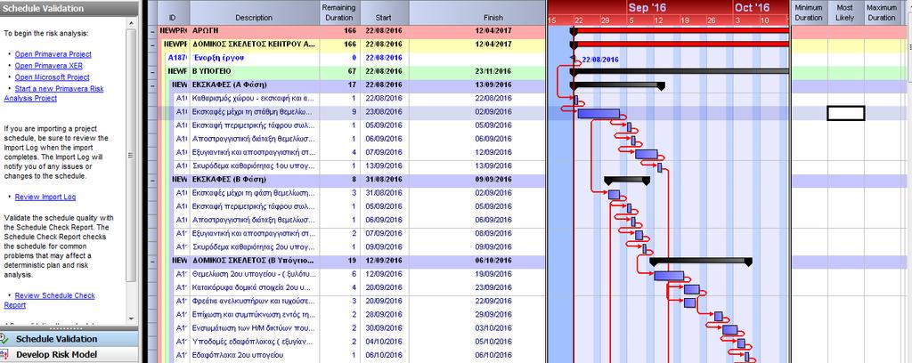This screenshot has height=363, width=912.
Task: Select the Gantt bar of the 23/08/2016 Εκσκαφές task
Action: 598,113
